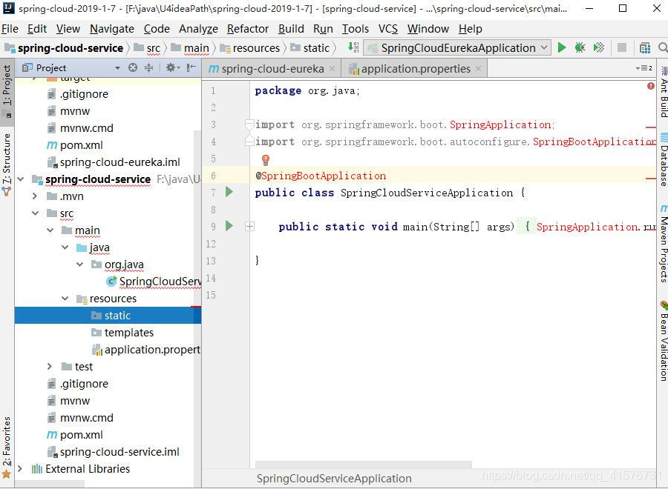The width and height of the screenshot is (668, 489).
Task: Collapse the java source folder
Action: (65, 247)
